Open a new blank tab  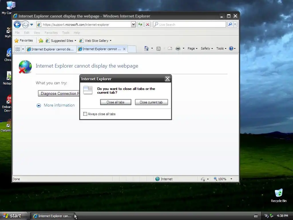pos(132,49)
